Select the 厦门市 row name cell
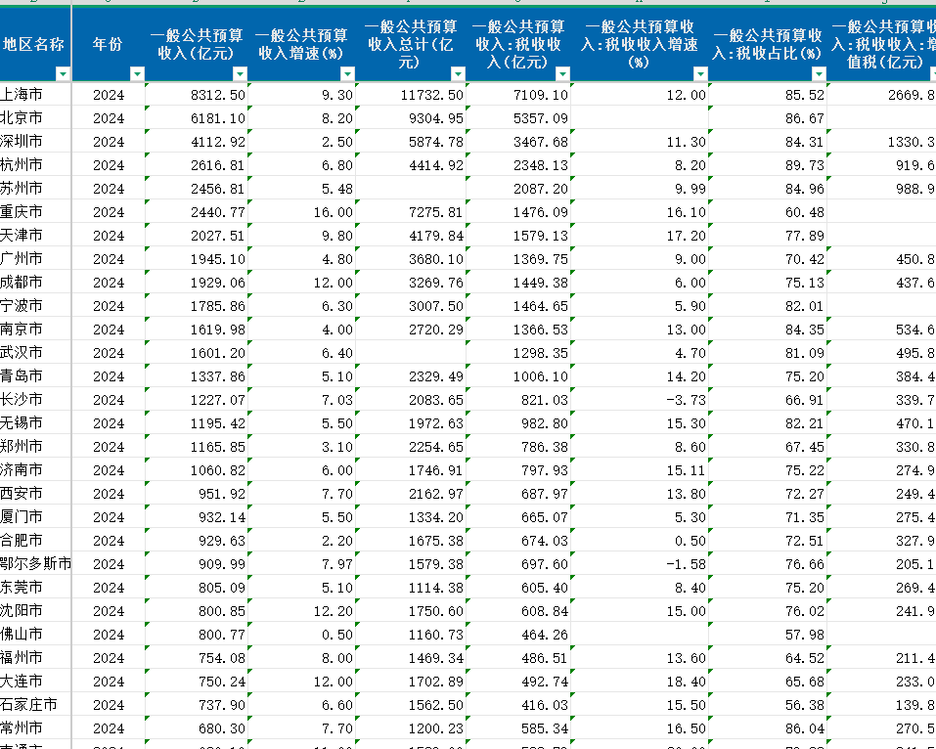The height and width of the screenshot is (749, 936). [35, 517]
